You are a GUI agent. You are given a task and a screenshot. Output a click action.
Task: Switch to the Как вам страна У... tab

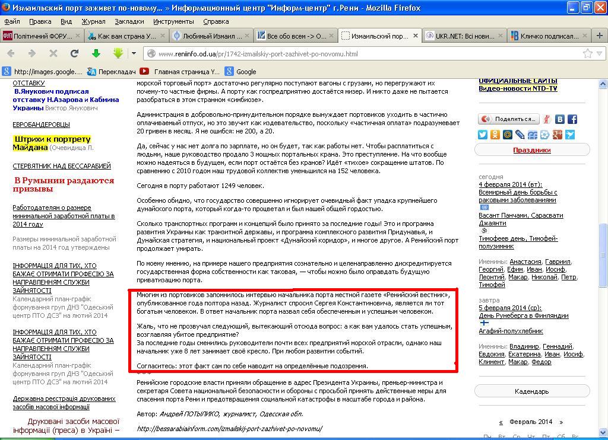tap(126, 36)
